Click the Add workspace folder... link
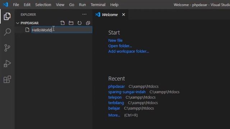The width and height of the screenshot is (230, 129). point(129,51)
